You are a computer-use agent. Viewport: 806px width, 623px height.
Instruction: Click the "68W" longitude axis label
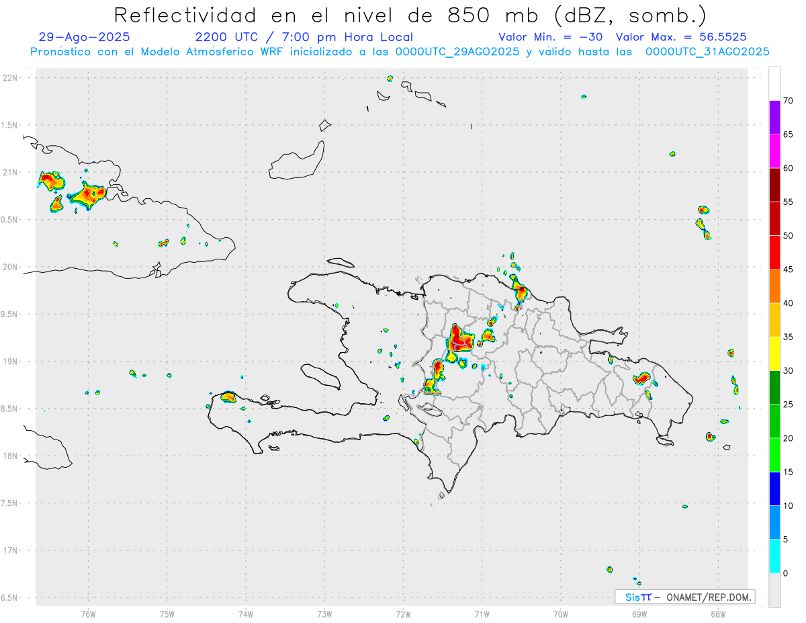click(x=718, y=614)
